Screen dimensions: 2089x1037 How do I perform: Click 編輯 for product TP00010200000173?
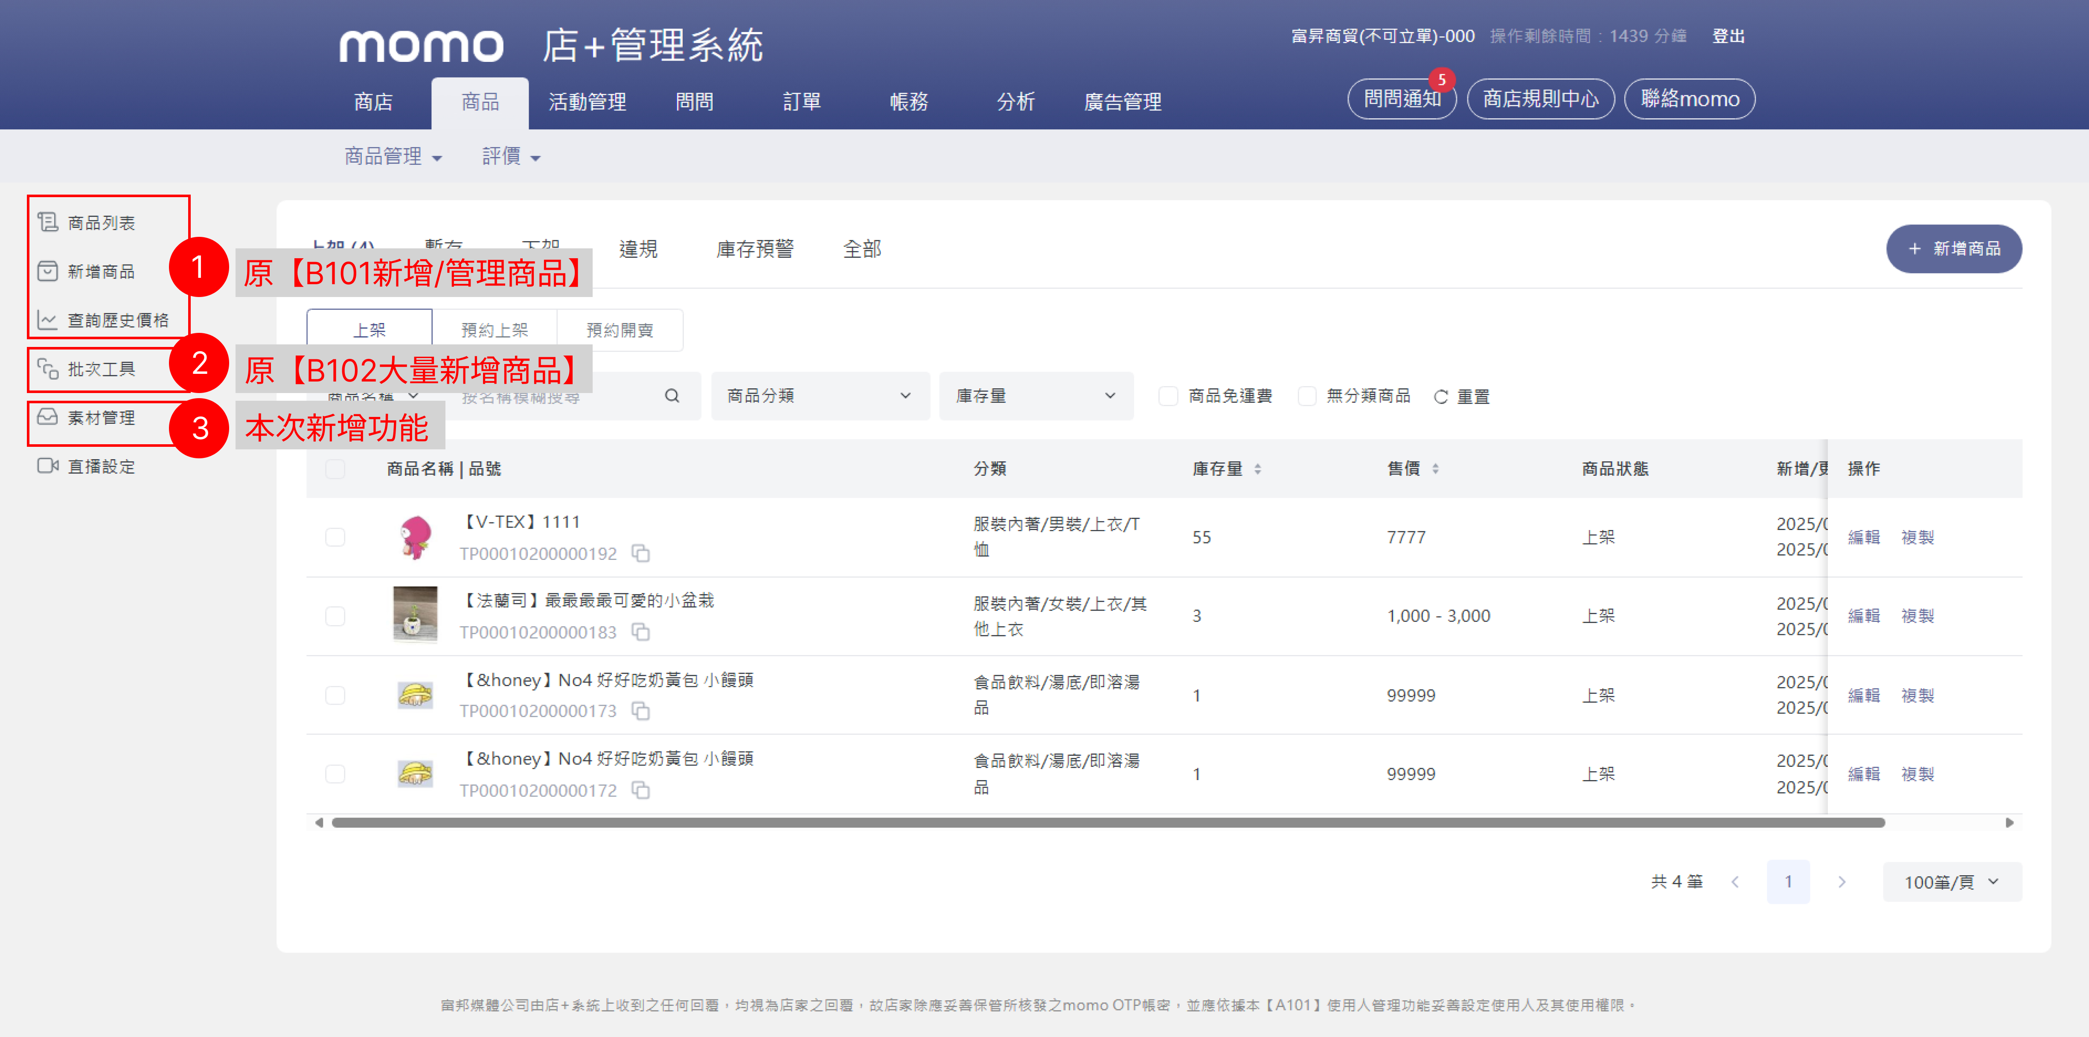pos(1864,695)
